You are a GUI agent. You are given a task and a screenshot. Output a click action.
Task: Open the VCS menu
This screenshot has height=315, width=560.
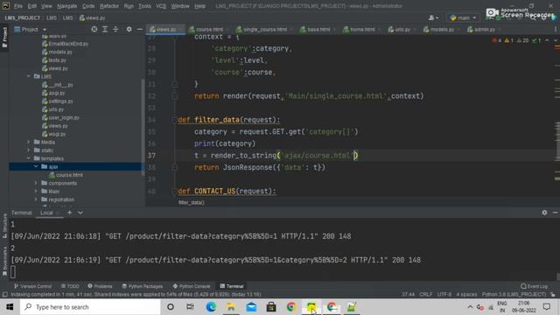click(x=161, y=6)
